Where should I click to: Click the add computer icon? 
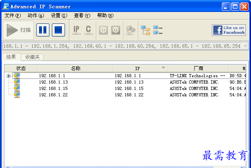(x=130, y=30)
